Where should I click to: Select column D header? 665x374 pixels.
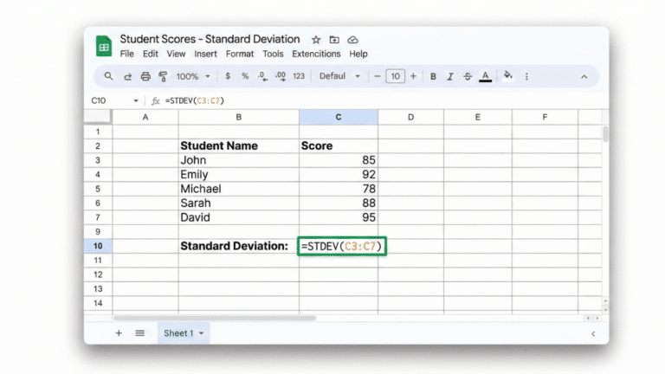point(410,117)
